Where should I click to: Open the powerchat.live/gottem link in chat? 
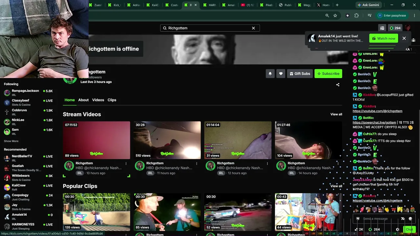tap(374, 123)
